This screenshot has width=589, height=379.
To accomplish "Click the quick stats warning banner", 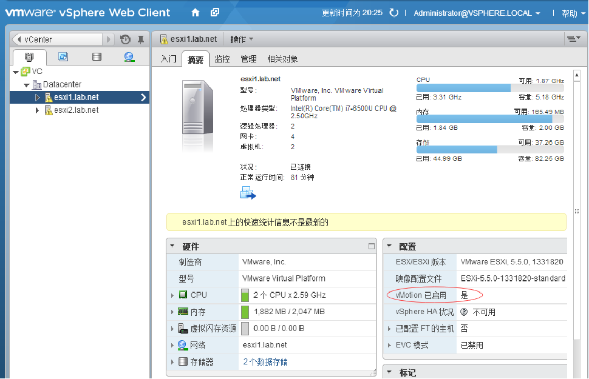I will pos(366,222).
